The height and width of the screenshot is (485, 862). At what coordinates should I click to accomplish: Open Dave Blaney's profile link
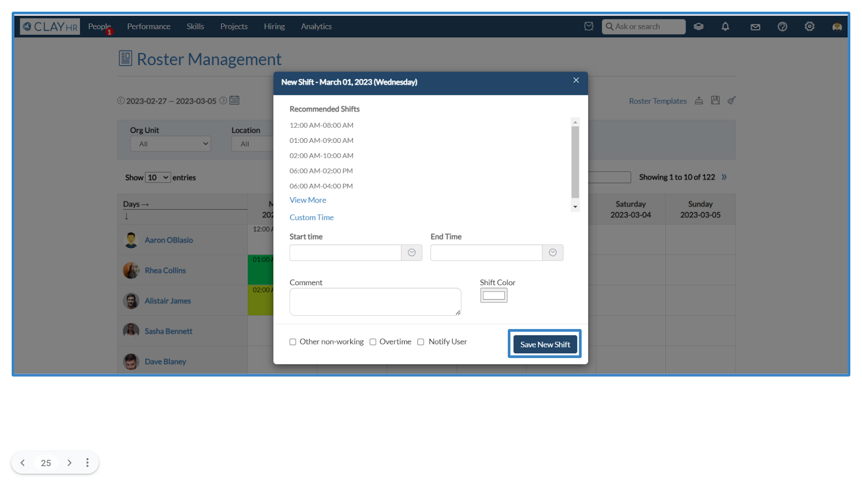tap(165, 361)
